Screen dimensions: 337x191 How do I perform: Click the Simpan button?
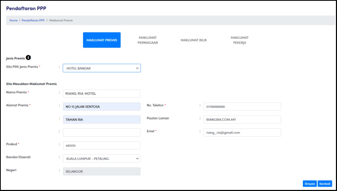(310, 184)
